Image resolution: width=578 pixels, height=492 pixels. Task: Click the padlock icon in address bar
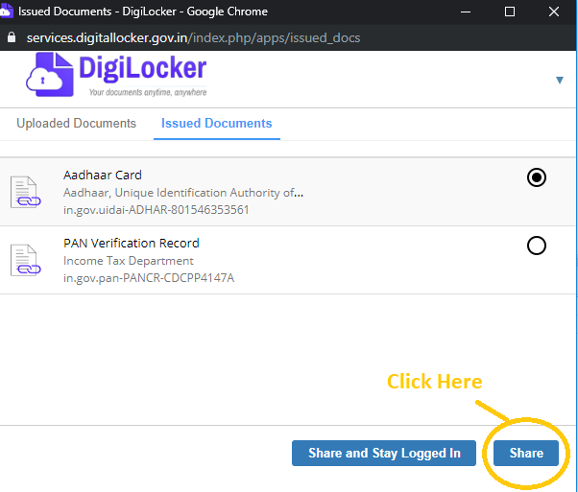[x=12, y=37]
